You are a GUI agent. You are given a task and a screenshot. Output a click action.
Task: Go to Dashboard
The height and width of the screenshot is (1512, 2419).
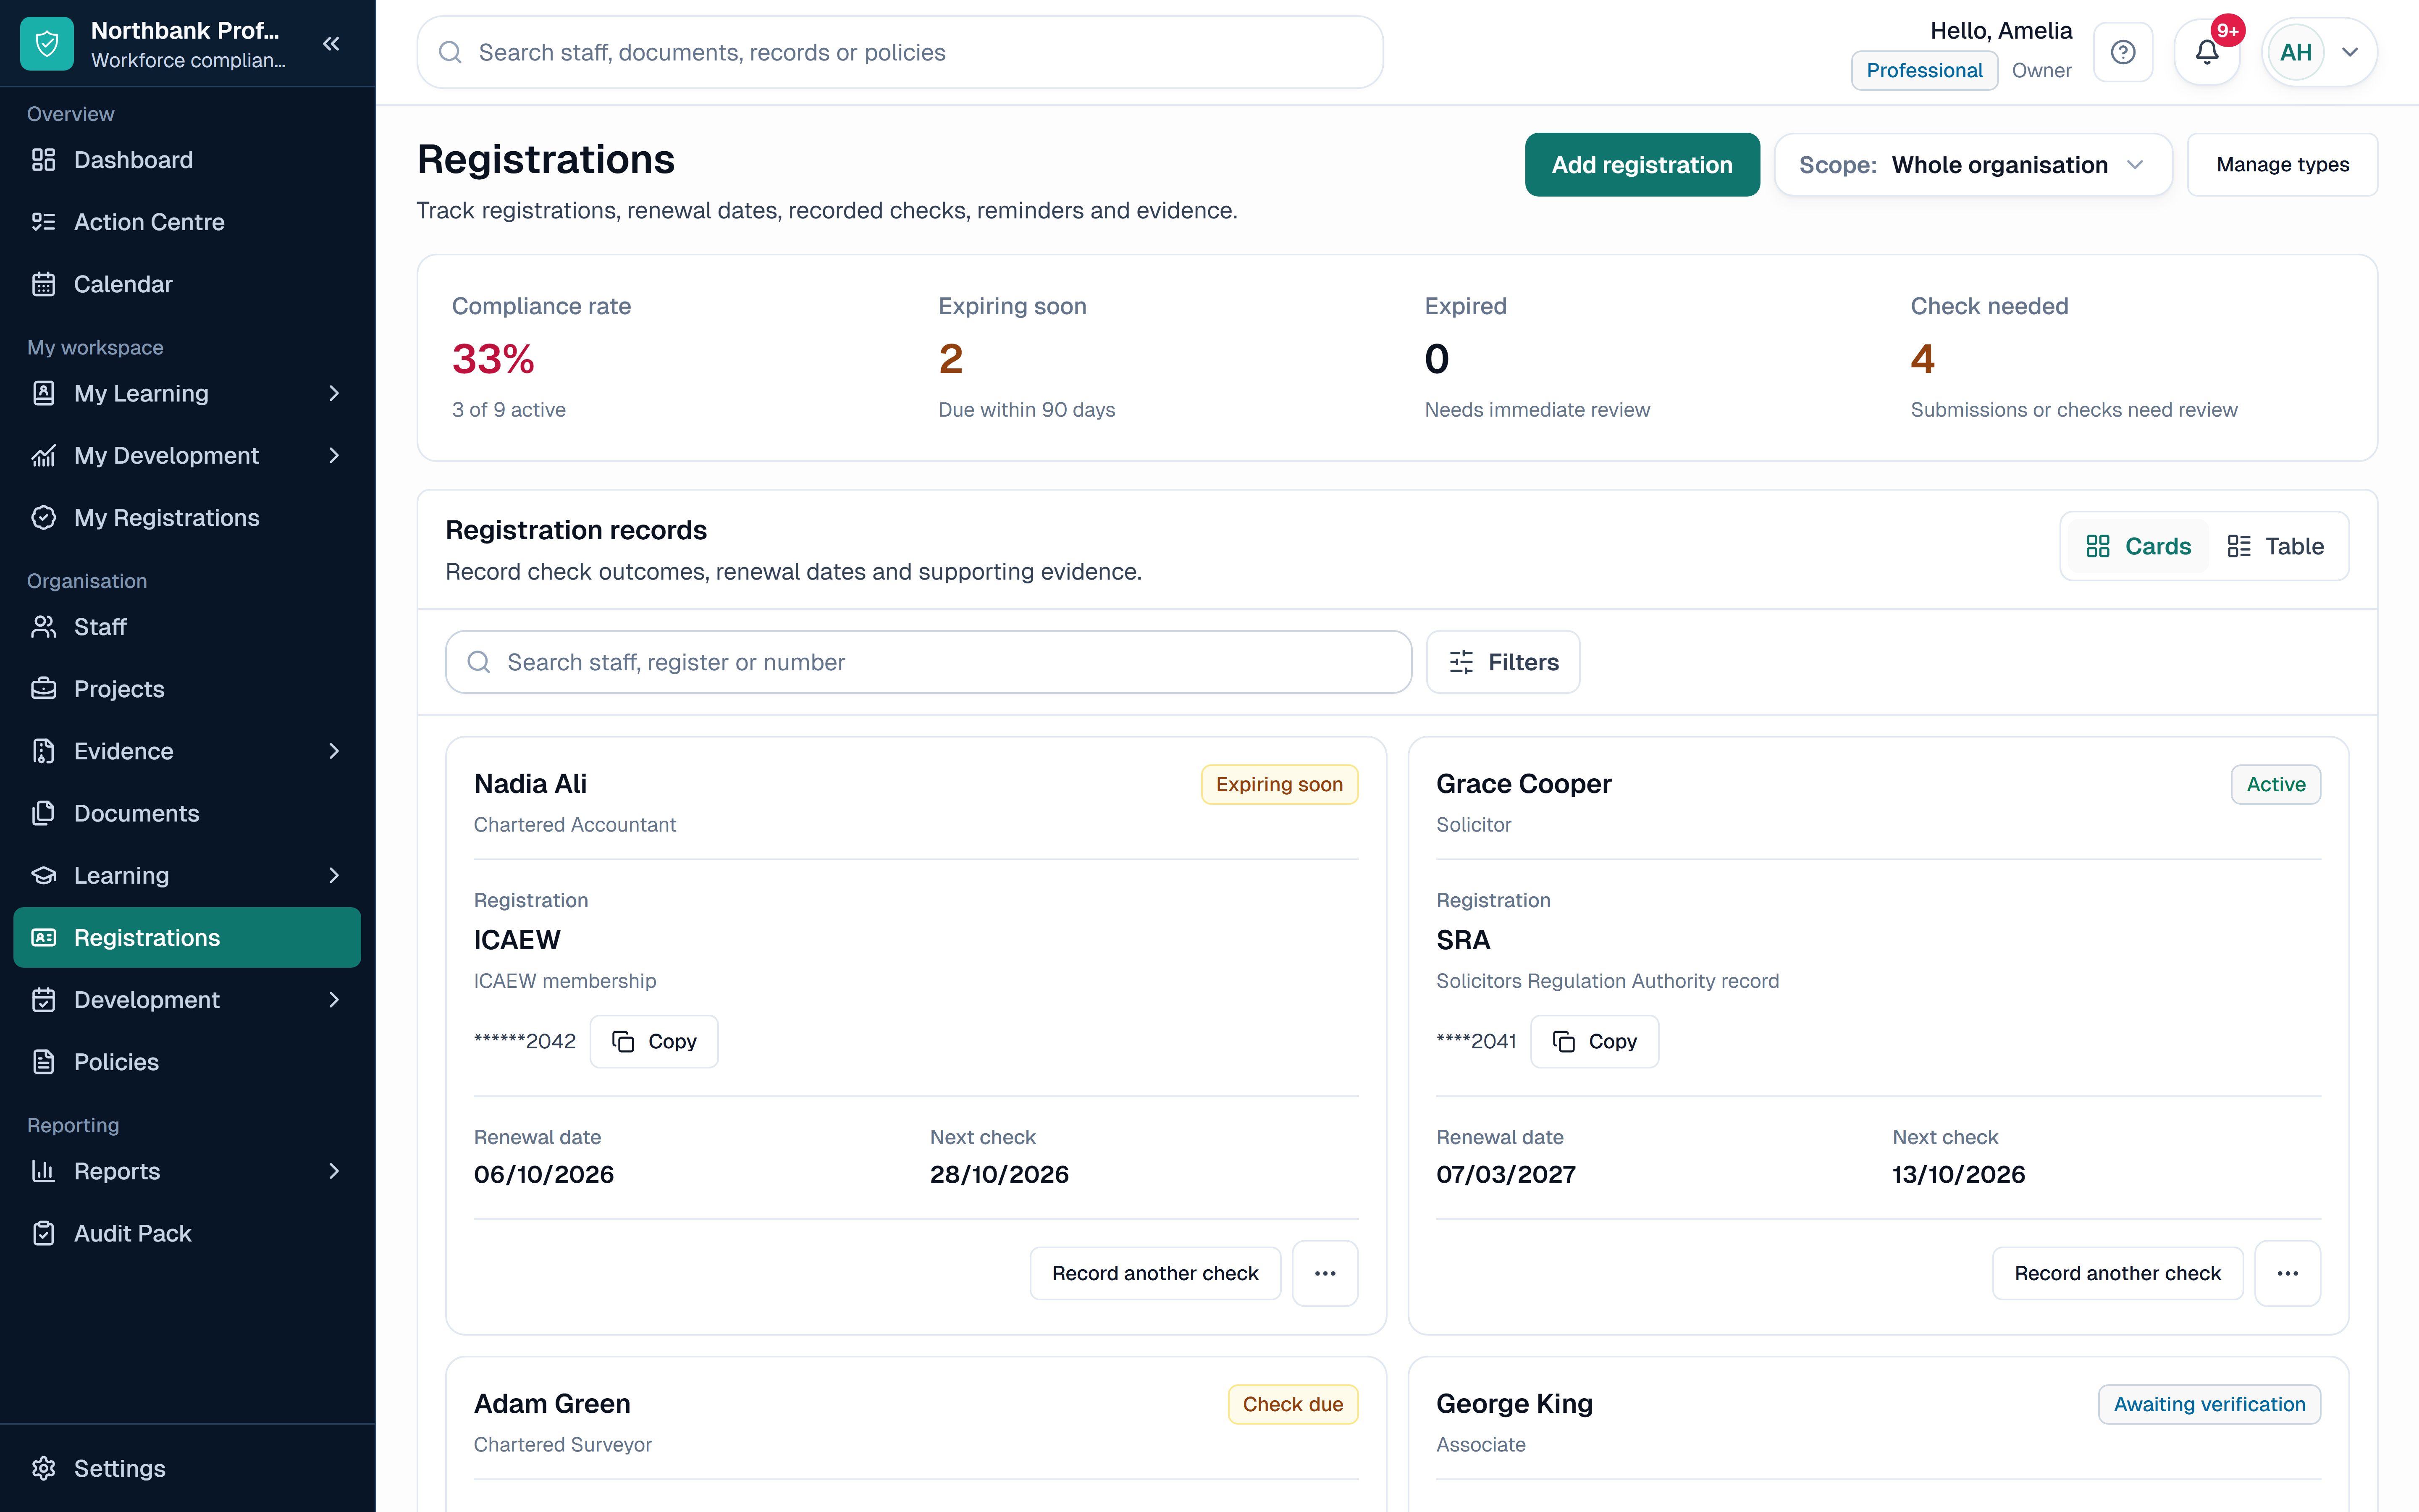[x=187, y=160]
